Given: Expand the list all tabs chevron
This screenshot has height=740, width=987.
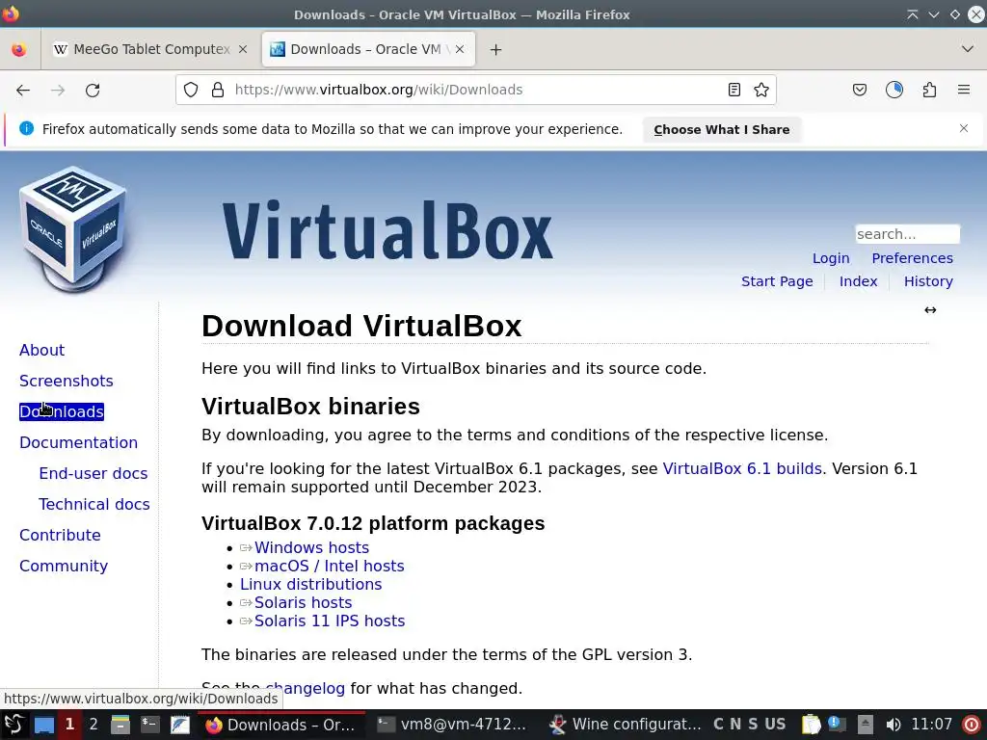Looking at the screenshot, I should 968,49.
